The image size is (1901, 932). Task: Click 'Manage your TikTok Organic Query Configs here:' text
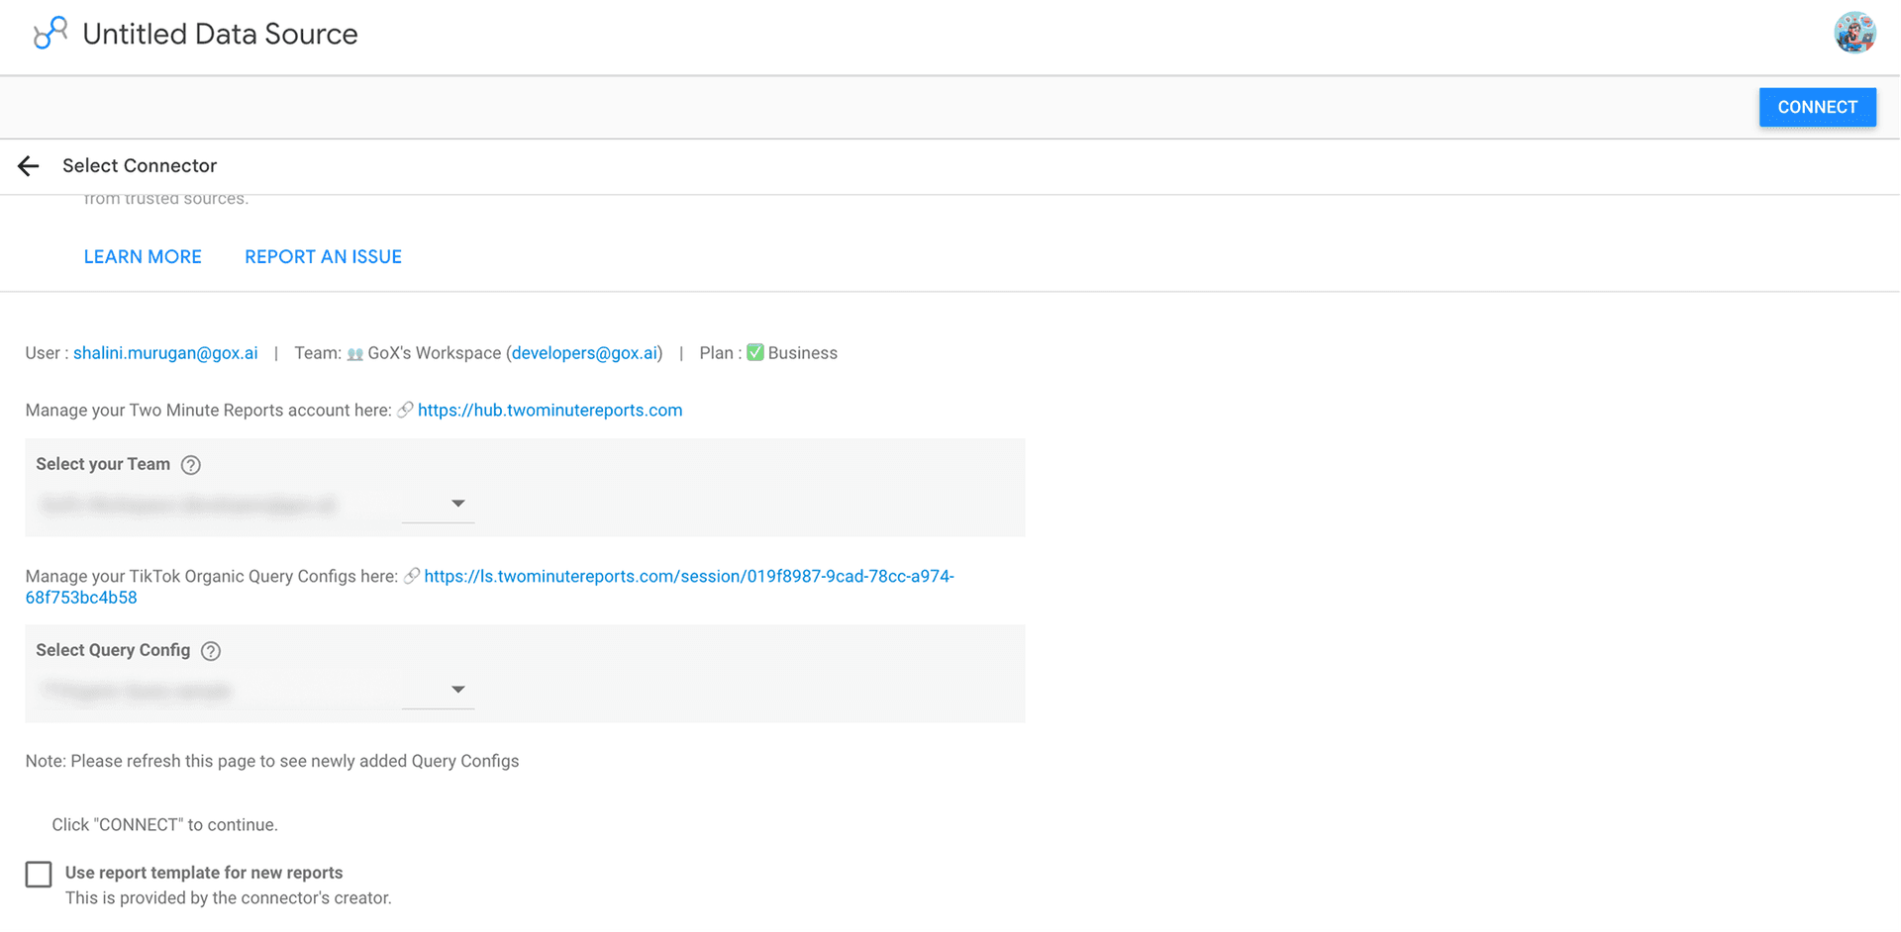coord(211,576)
